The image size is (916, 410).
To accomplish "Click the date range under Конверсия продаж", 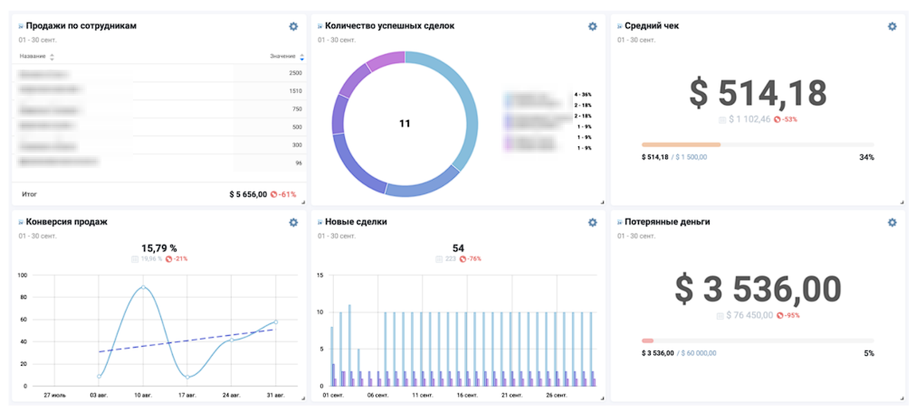I will (37, 236).
